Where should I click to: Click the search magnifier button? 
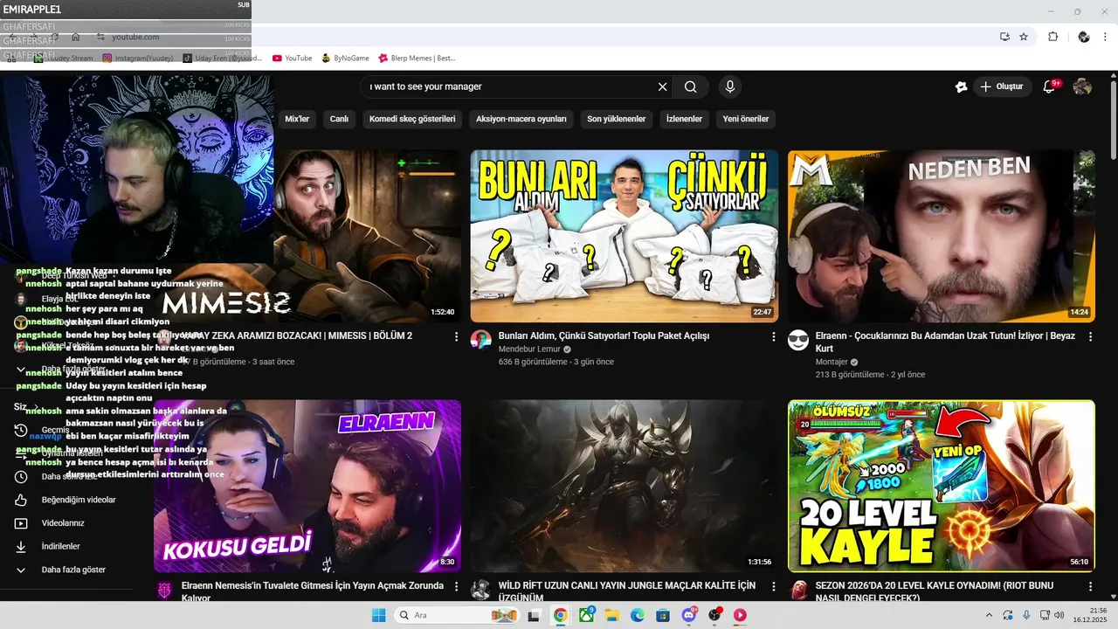click(x=690, y=86)
